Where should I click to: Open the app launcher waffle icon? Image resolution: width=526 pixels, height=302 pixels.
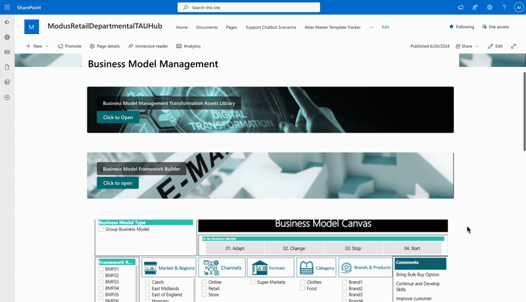pyautogui.click(x=7, y=7)
